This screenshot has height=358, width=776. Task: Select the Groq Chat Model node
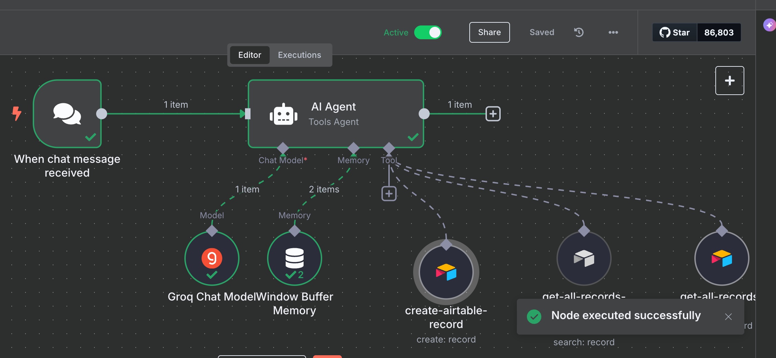point(212,258)
